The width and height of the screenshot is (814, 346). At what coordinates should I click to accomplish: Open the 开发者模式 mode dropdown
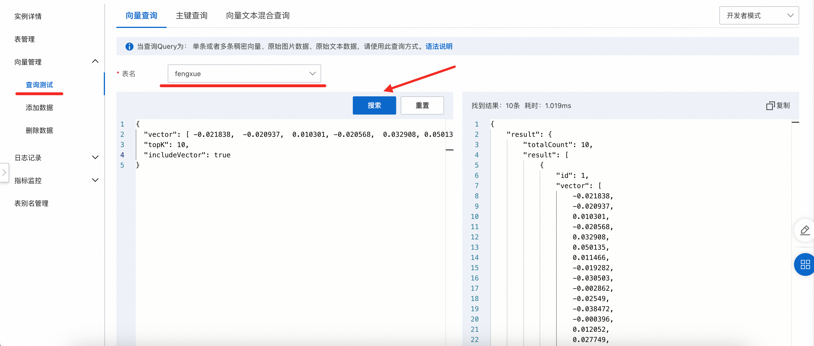pos(758,15)
